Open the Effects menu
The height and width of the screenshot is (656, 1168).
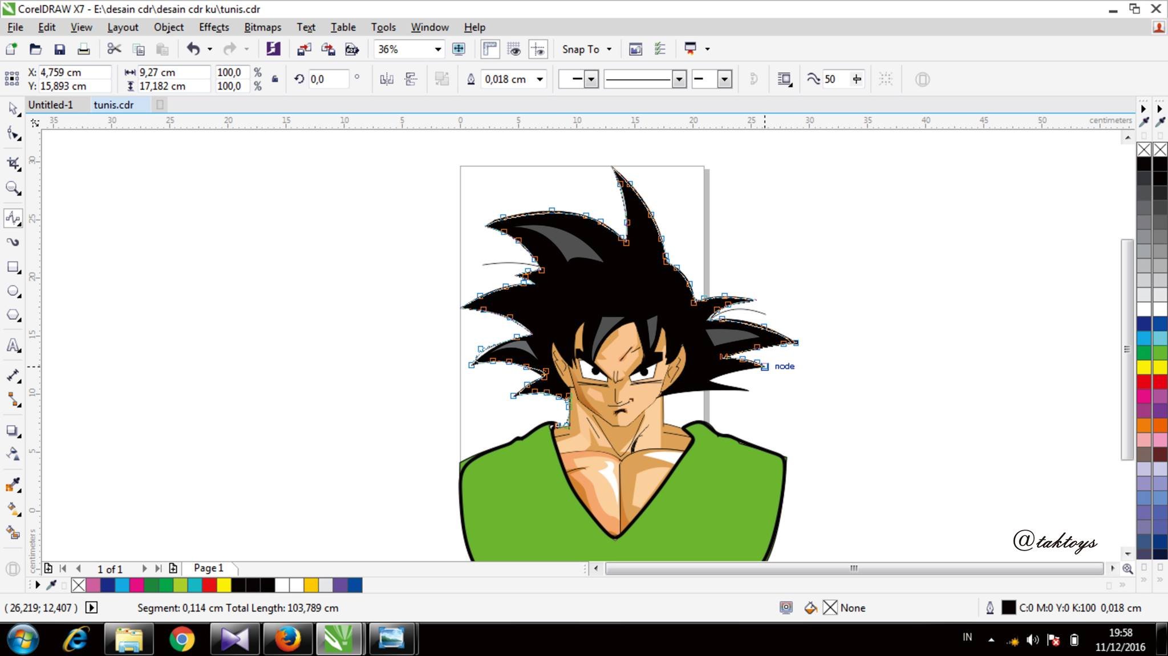[214, 27]
